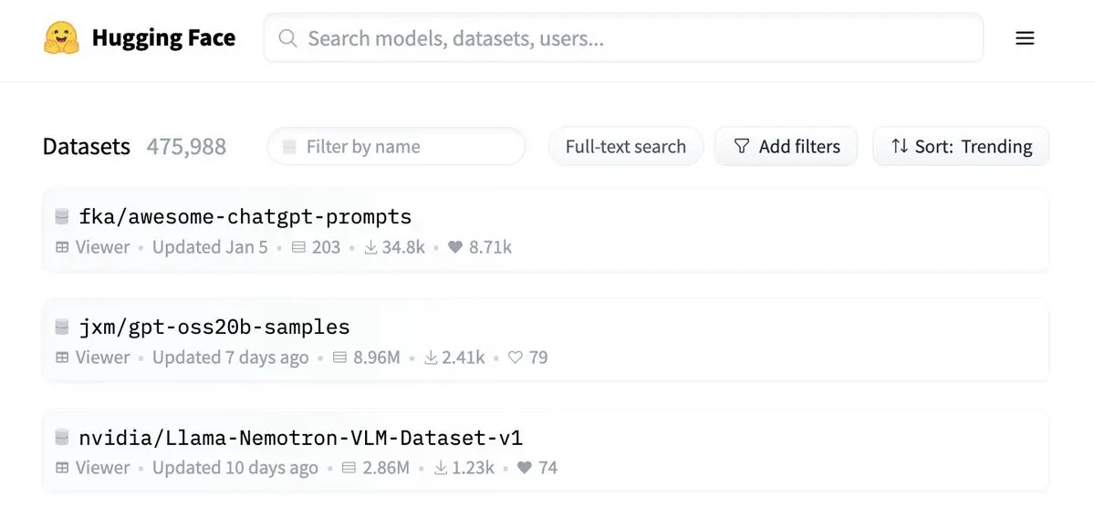
Task: Focus the Filter by name field
Action: click(396, 147)
